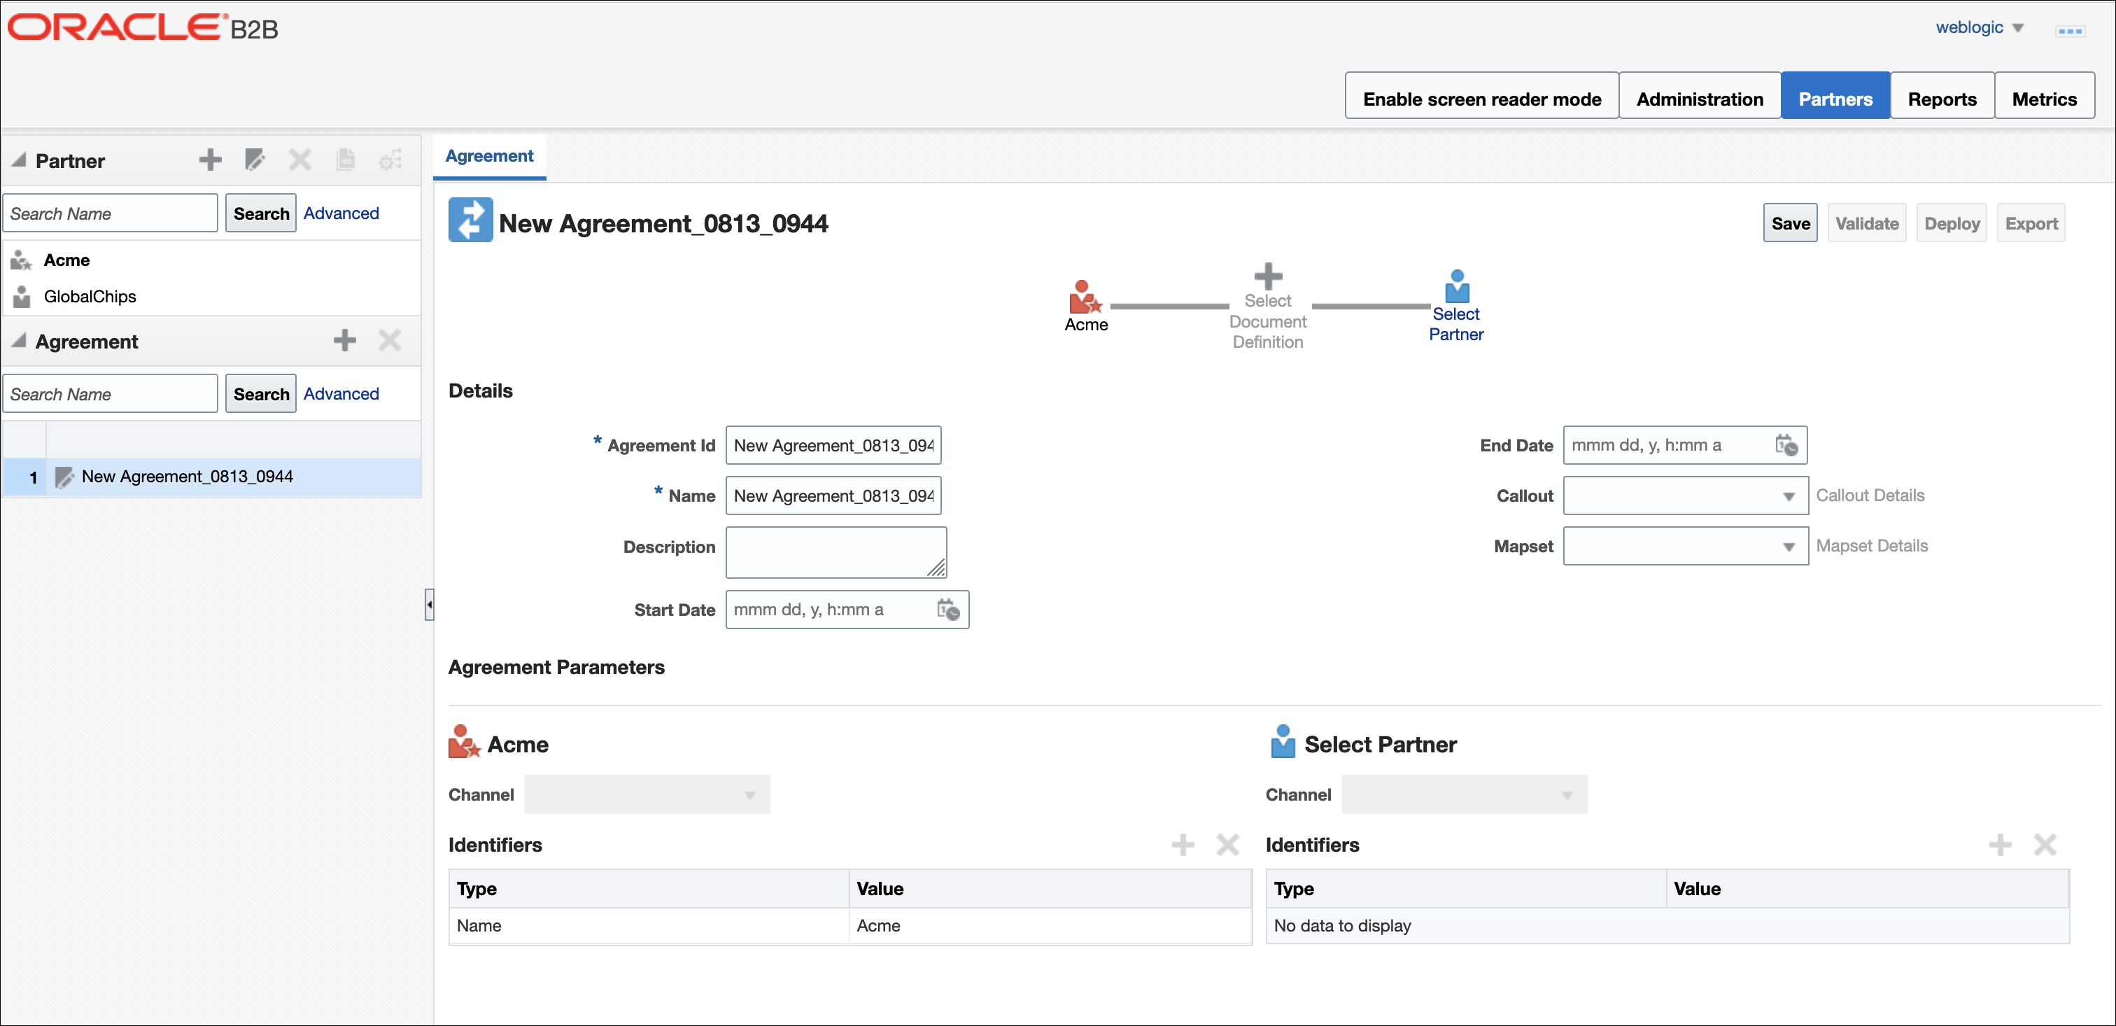Delete agreement using the X icon
The width and height of the screenshot is (2116, 1026).
pyautogui.click(x=389, y=340)
